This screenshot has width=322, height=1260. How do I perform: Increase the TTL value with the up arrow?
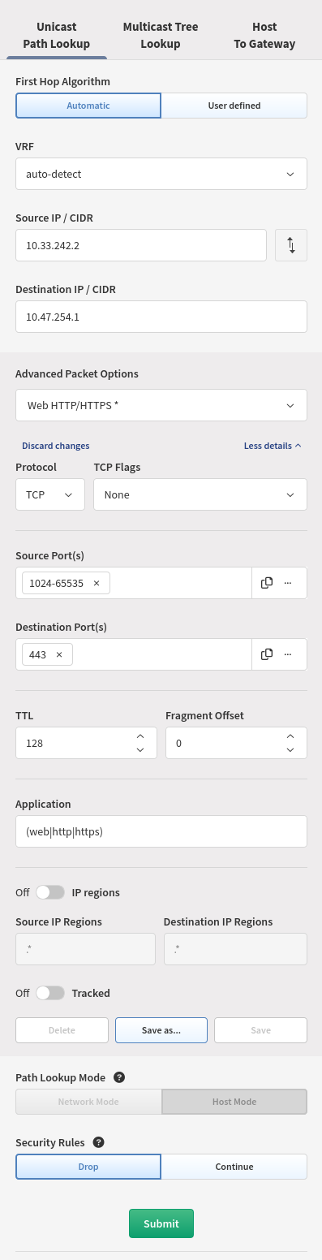click(x=140, y=736)
